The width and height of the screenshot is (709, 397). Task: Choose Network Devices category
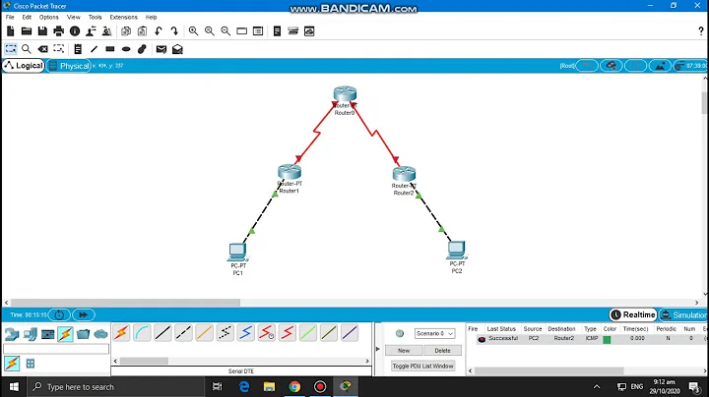pyautogui.click(x=12, y=334)
